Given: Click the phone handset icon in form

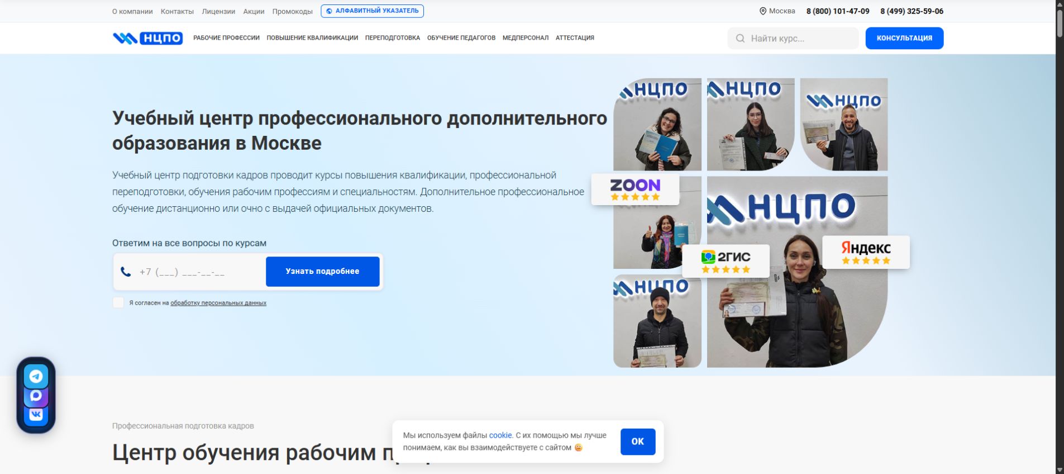Looking at the screenshot, I should click(x=126, y=272).
